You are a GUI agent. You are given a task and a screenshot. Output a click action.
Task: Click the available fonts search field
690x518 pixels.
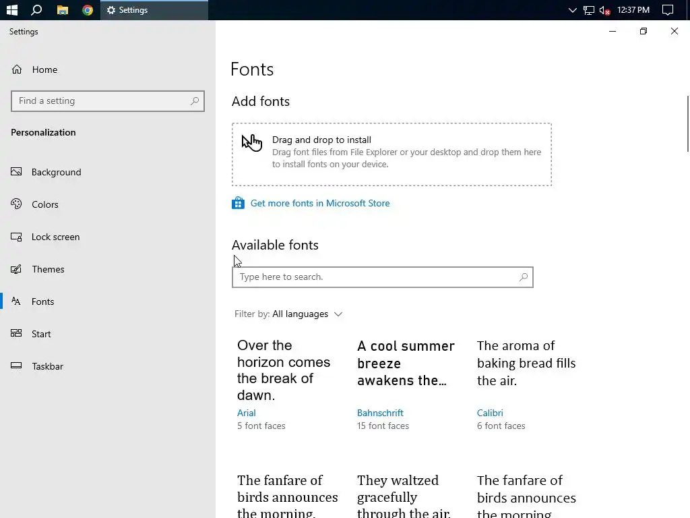coord(375,277)
